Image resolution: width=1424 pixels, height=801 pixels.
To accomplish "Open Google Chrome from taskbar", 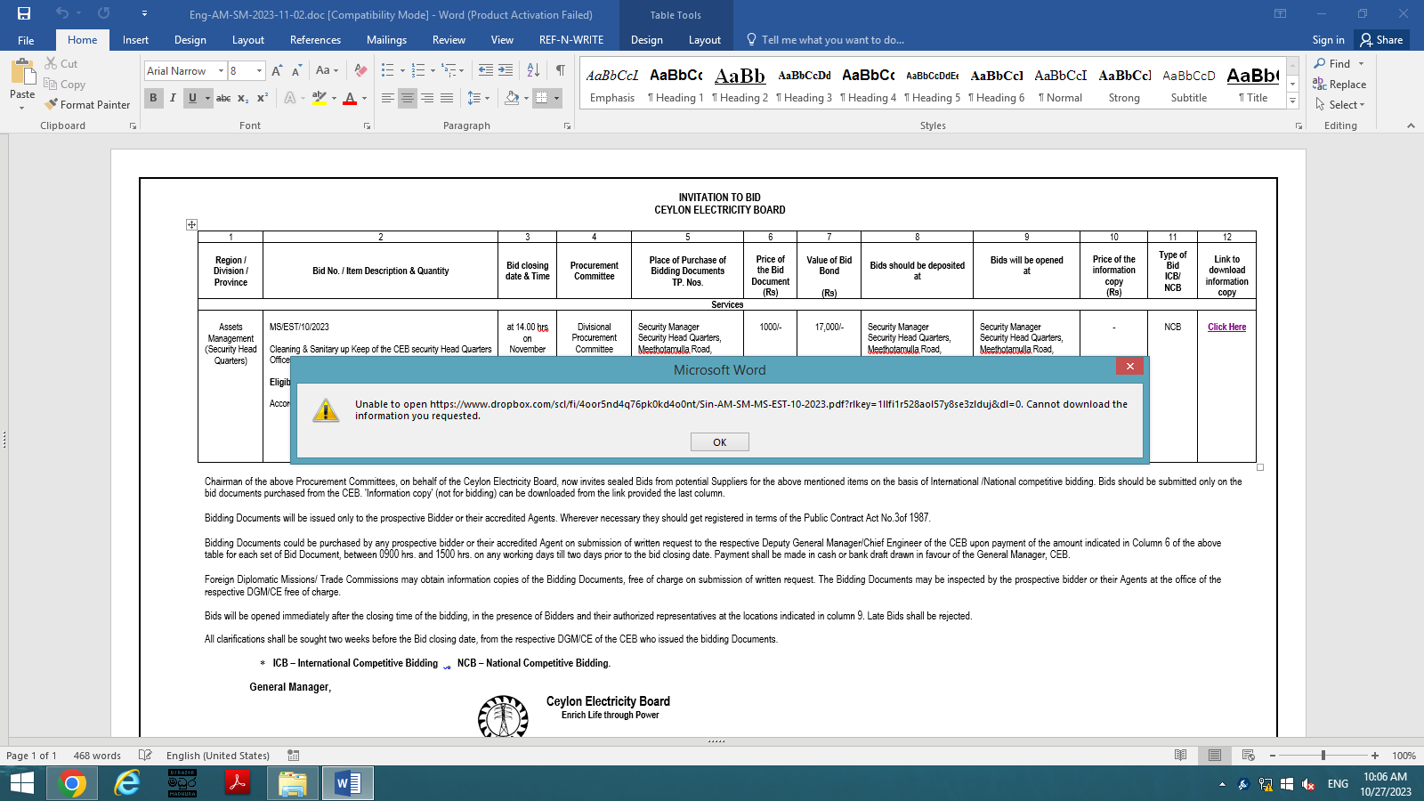I will (x=72, y=783).
